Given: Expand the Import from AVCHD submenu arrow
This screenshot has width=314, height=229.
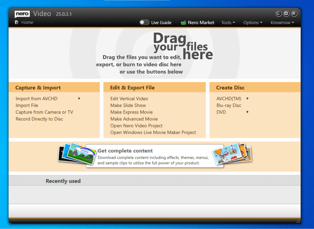Looking at the screenshot, I should tap(79, 98).
